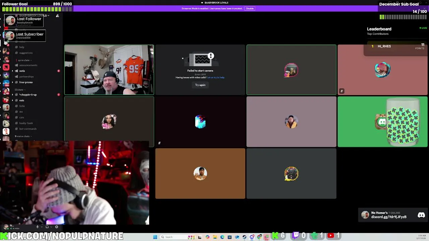Focus the pink participant tile with blue ring avatar
The image size is (429, 241).
pos(382,70)
